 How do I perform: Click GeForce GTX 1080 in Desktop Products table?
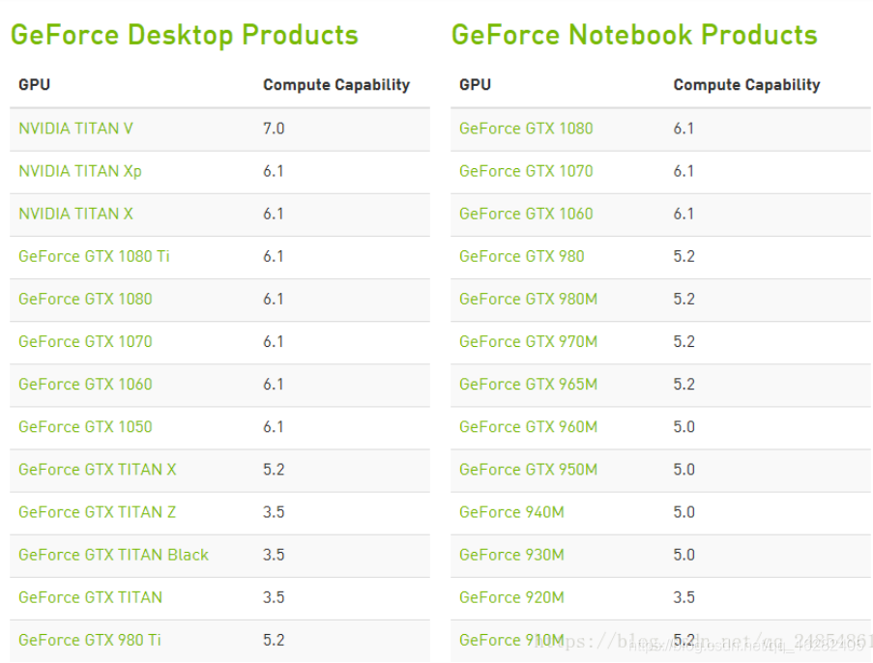click(85, 299)
